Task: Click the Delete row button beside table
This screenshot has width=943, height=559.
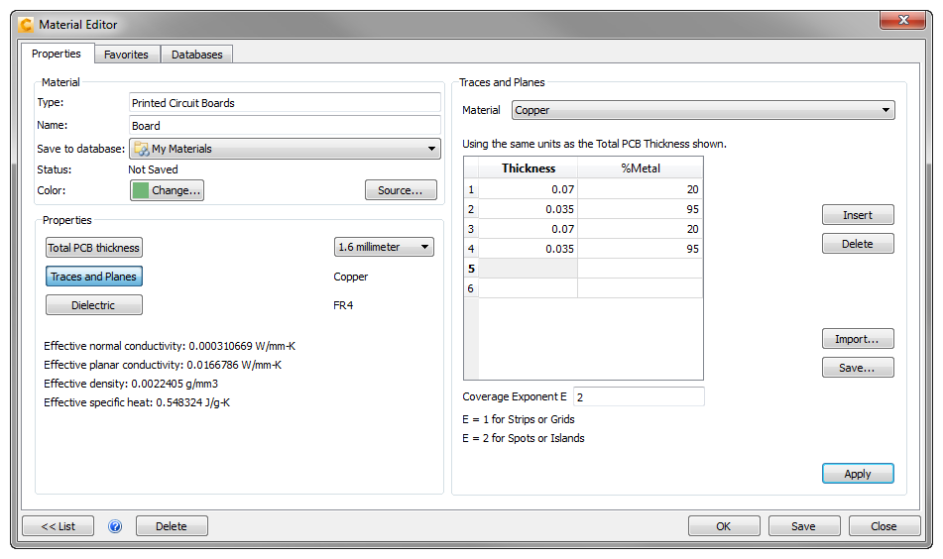Action: pos(858,244)
